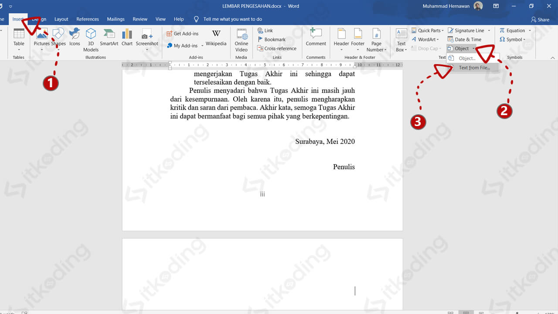558x314 pixels.
Task: Insert a Text Box
Action: (x=401, y=40)
